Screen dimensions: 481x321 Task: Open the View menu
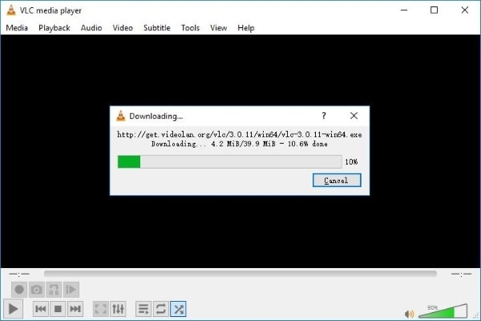(218, 28)
